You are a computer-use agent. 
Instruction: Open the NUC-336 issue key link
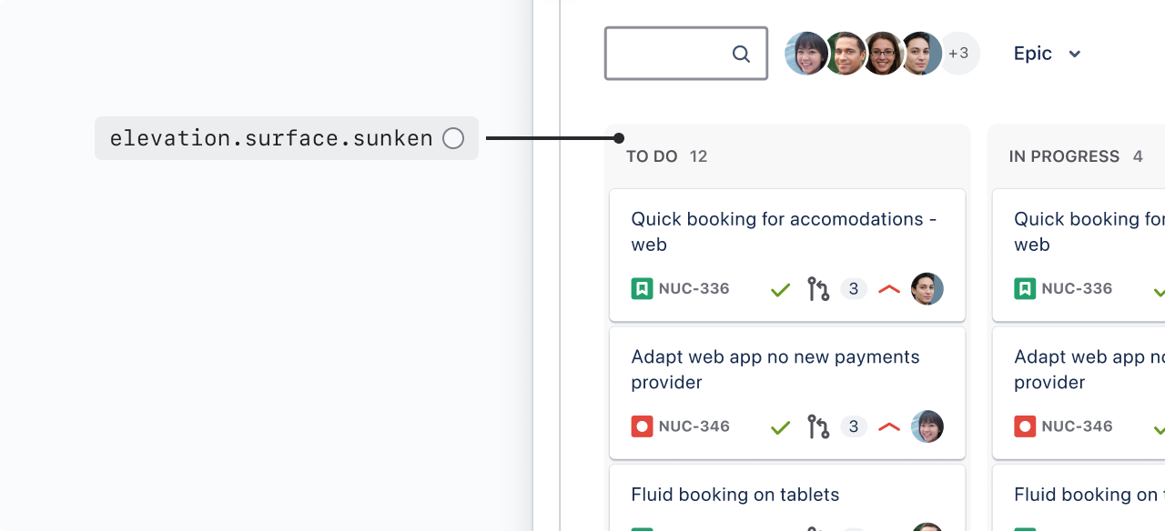(694, 289)
